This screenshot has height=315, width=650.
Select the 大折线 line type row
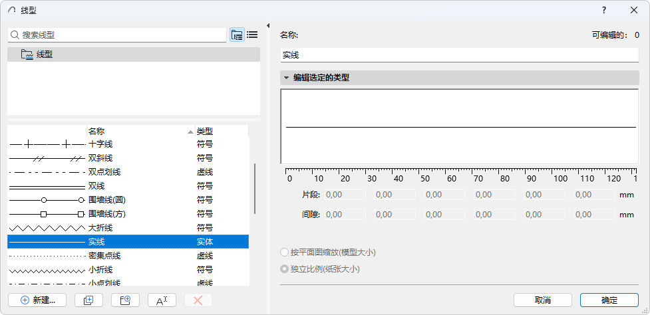(x=128, y=228)
